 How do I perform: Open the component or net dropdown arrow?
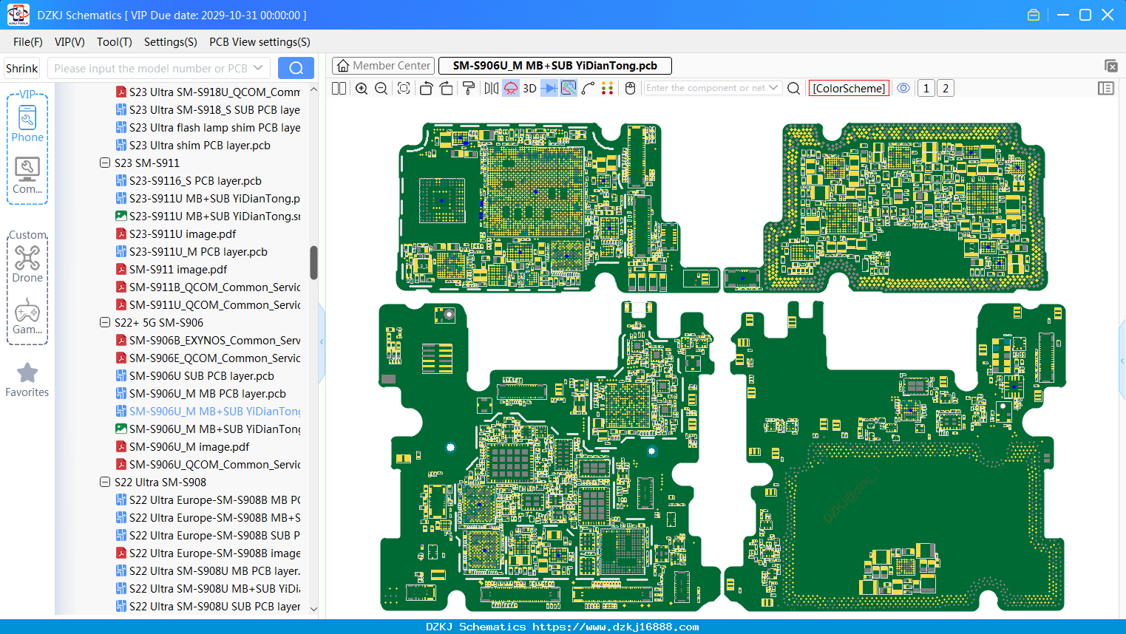click(x=774, y=88)
